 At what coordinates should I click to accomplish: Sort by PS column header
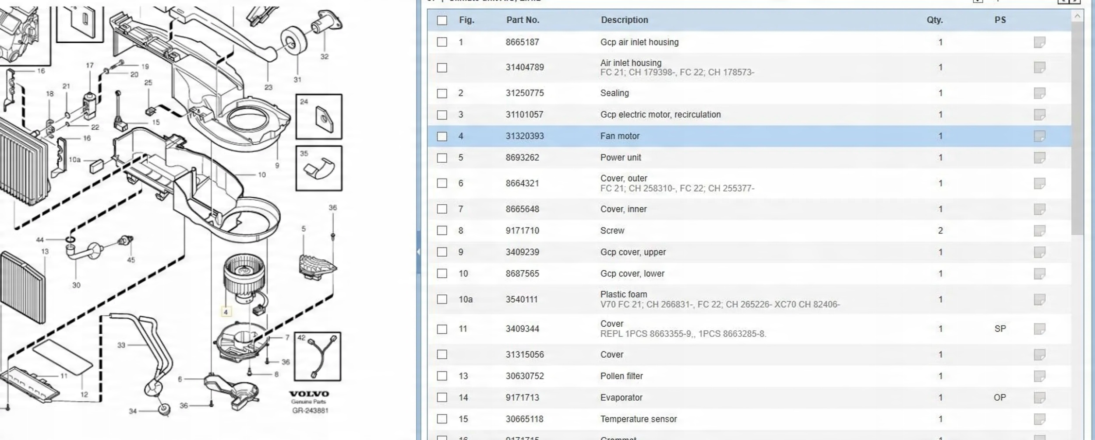pos(1000,20)
